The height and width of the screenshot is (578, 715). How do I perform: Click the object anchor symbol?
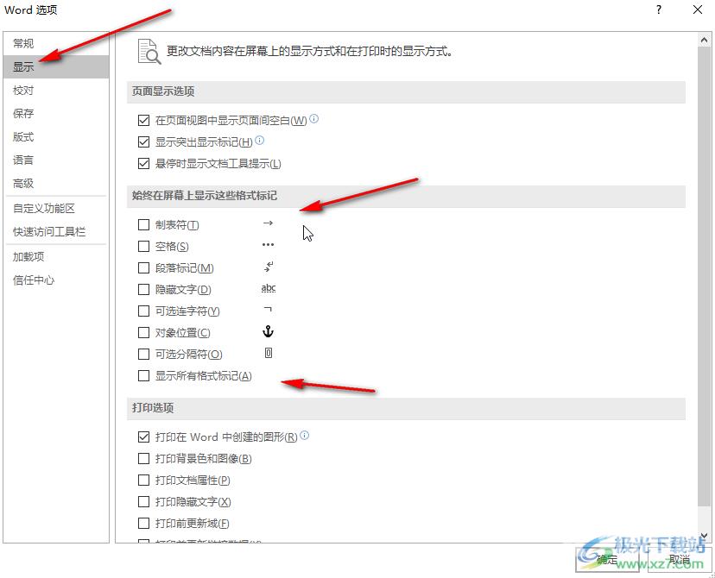(x=268, y=331)
